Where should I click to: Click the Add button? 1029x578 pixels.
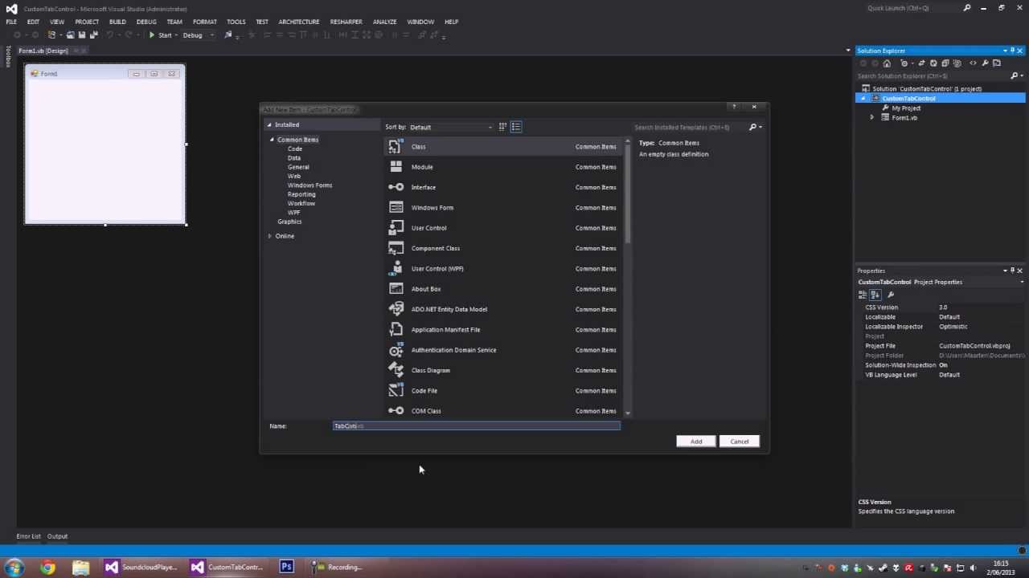point(696,442)
